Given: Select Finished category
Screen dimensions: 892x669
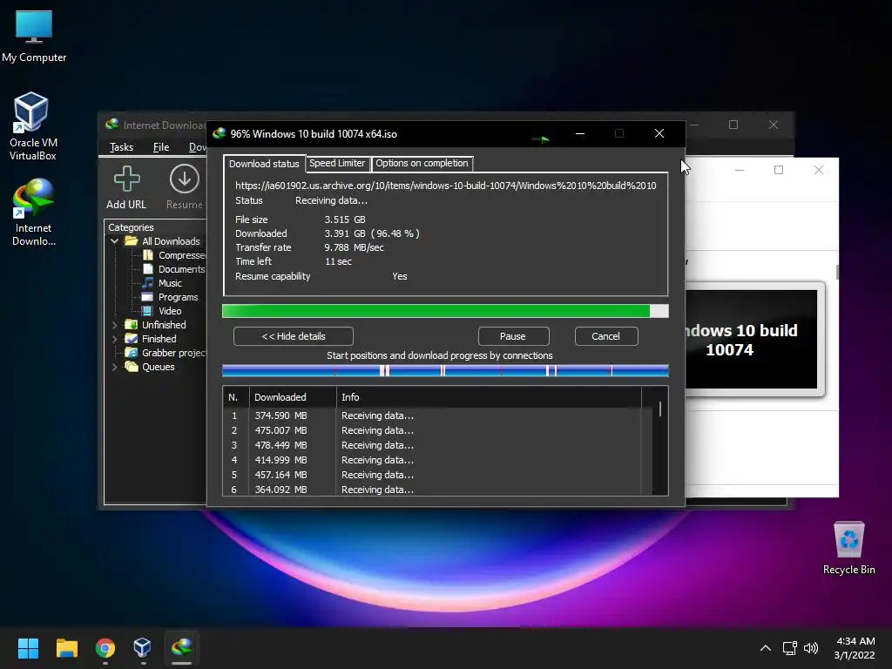Looking at the screenshot, I should (x=152, y=339).
